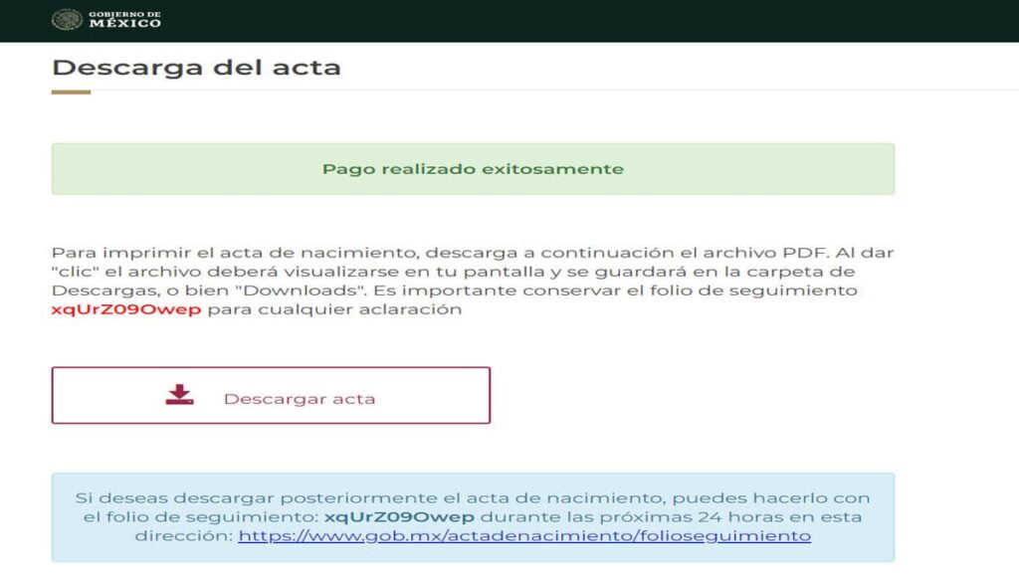The height and width of the screenshot is (577, 1019).
Task: Click the Descargar acta button
Action: click(x=271, y=397)
